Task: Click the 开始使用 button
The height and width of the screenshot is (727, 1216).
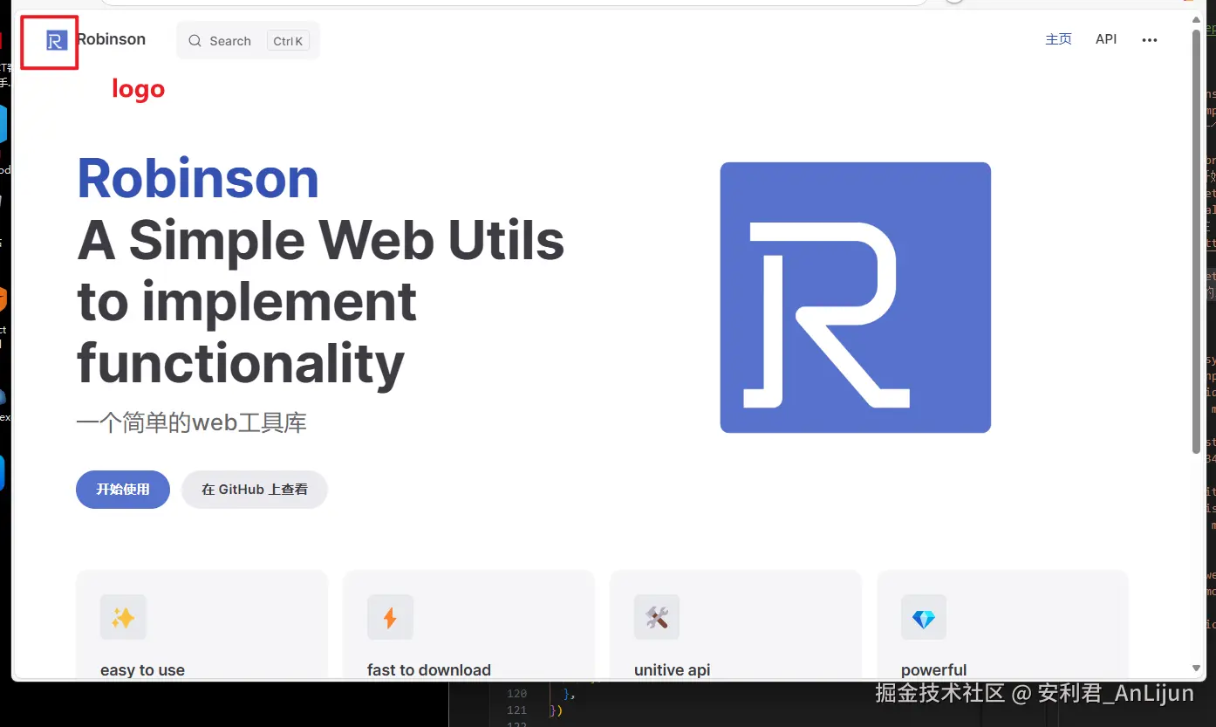Action: 123,490
